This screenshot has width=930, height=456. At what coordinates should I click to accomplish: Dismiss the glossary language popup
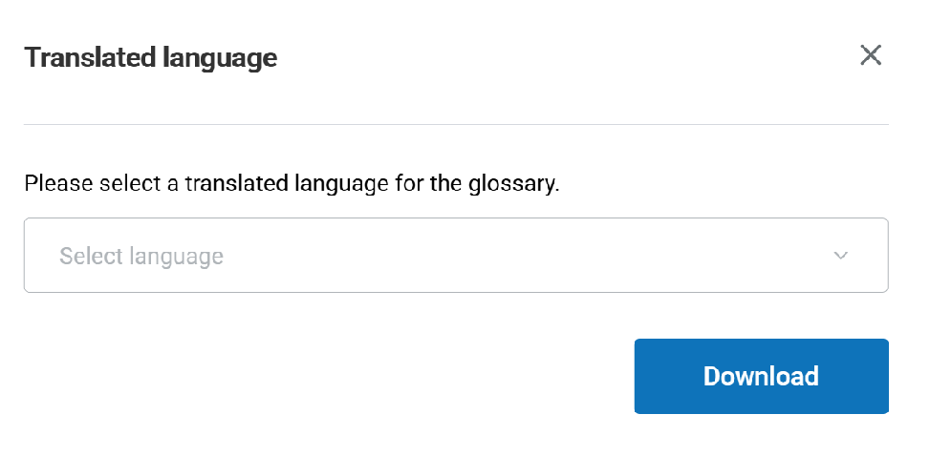(x=870, y=55)
